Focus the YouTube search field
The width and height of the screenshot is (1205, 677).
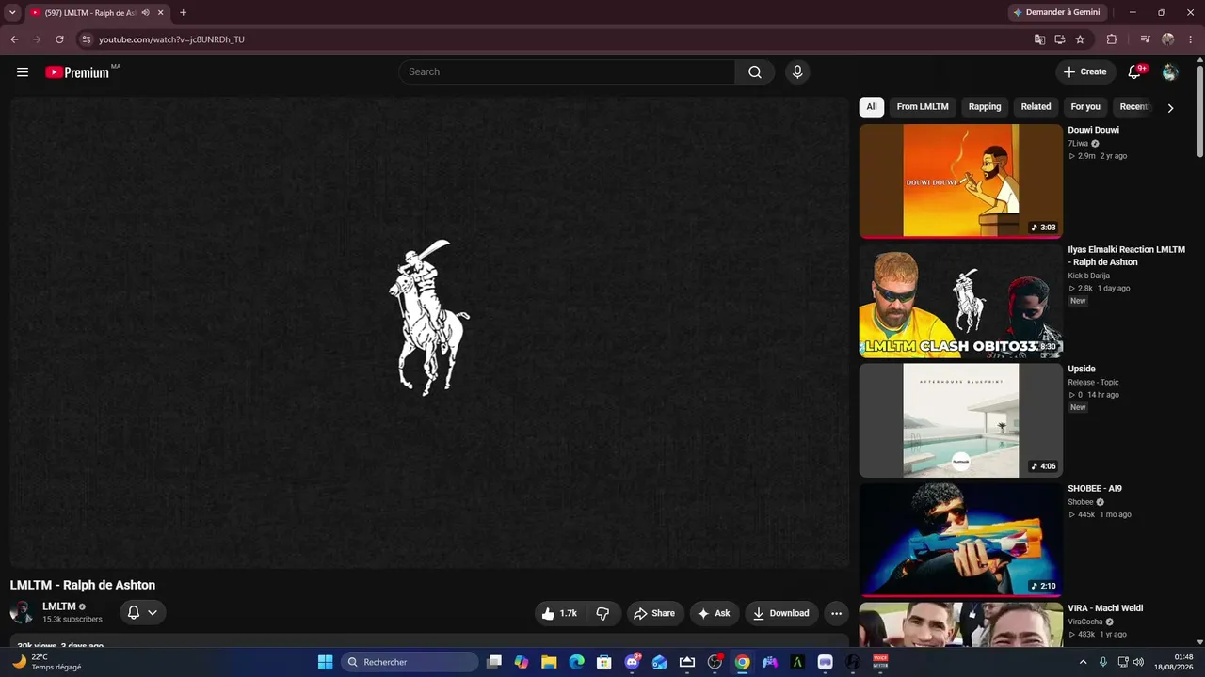[568, 72]
